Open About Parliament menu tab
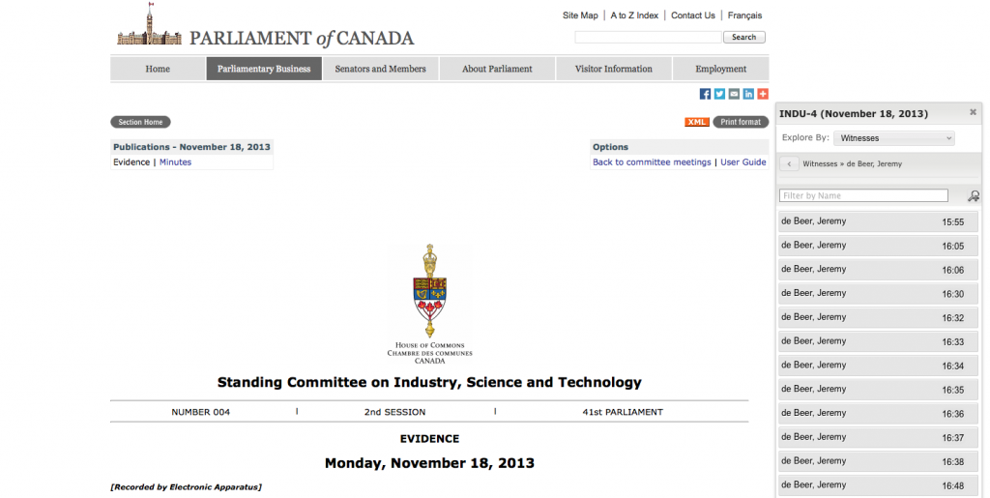This screenshot has width=990, height=498. (x=497, y=69)
